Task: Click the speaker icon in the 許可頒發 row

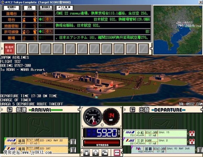Action: [41, 32]
